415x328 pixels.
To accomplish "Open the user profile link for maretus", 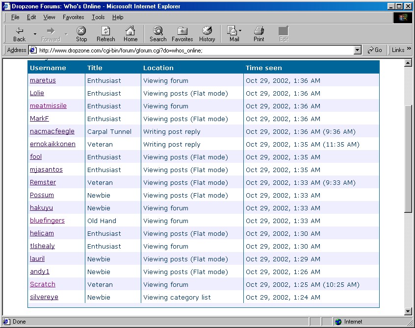I will [x=43, y=80].
